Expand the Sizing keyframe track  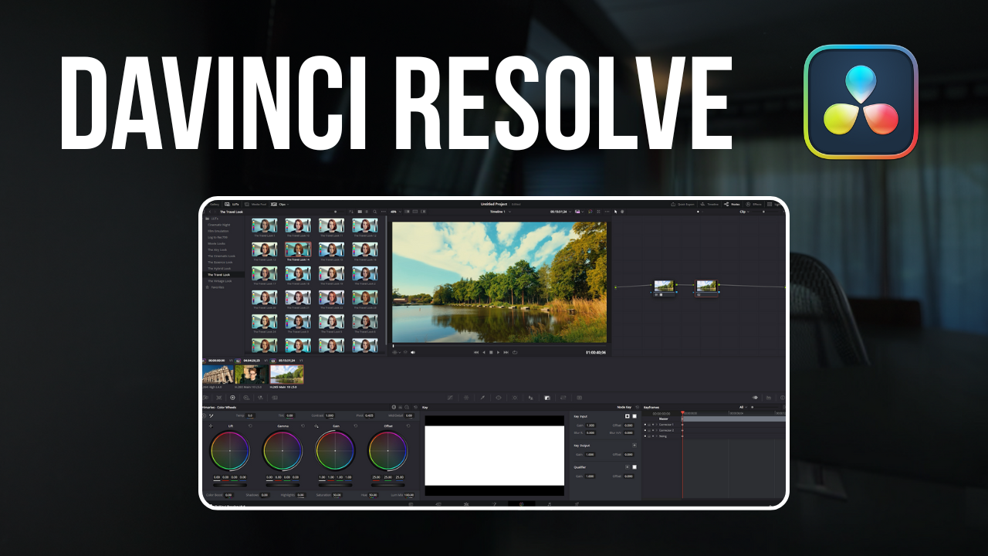[x=657, y=436]
